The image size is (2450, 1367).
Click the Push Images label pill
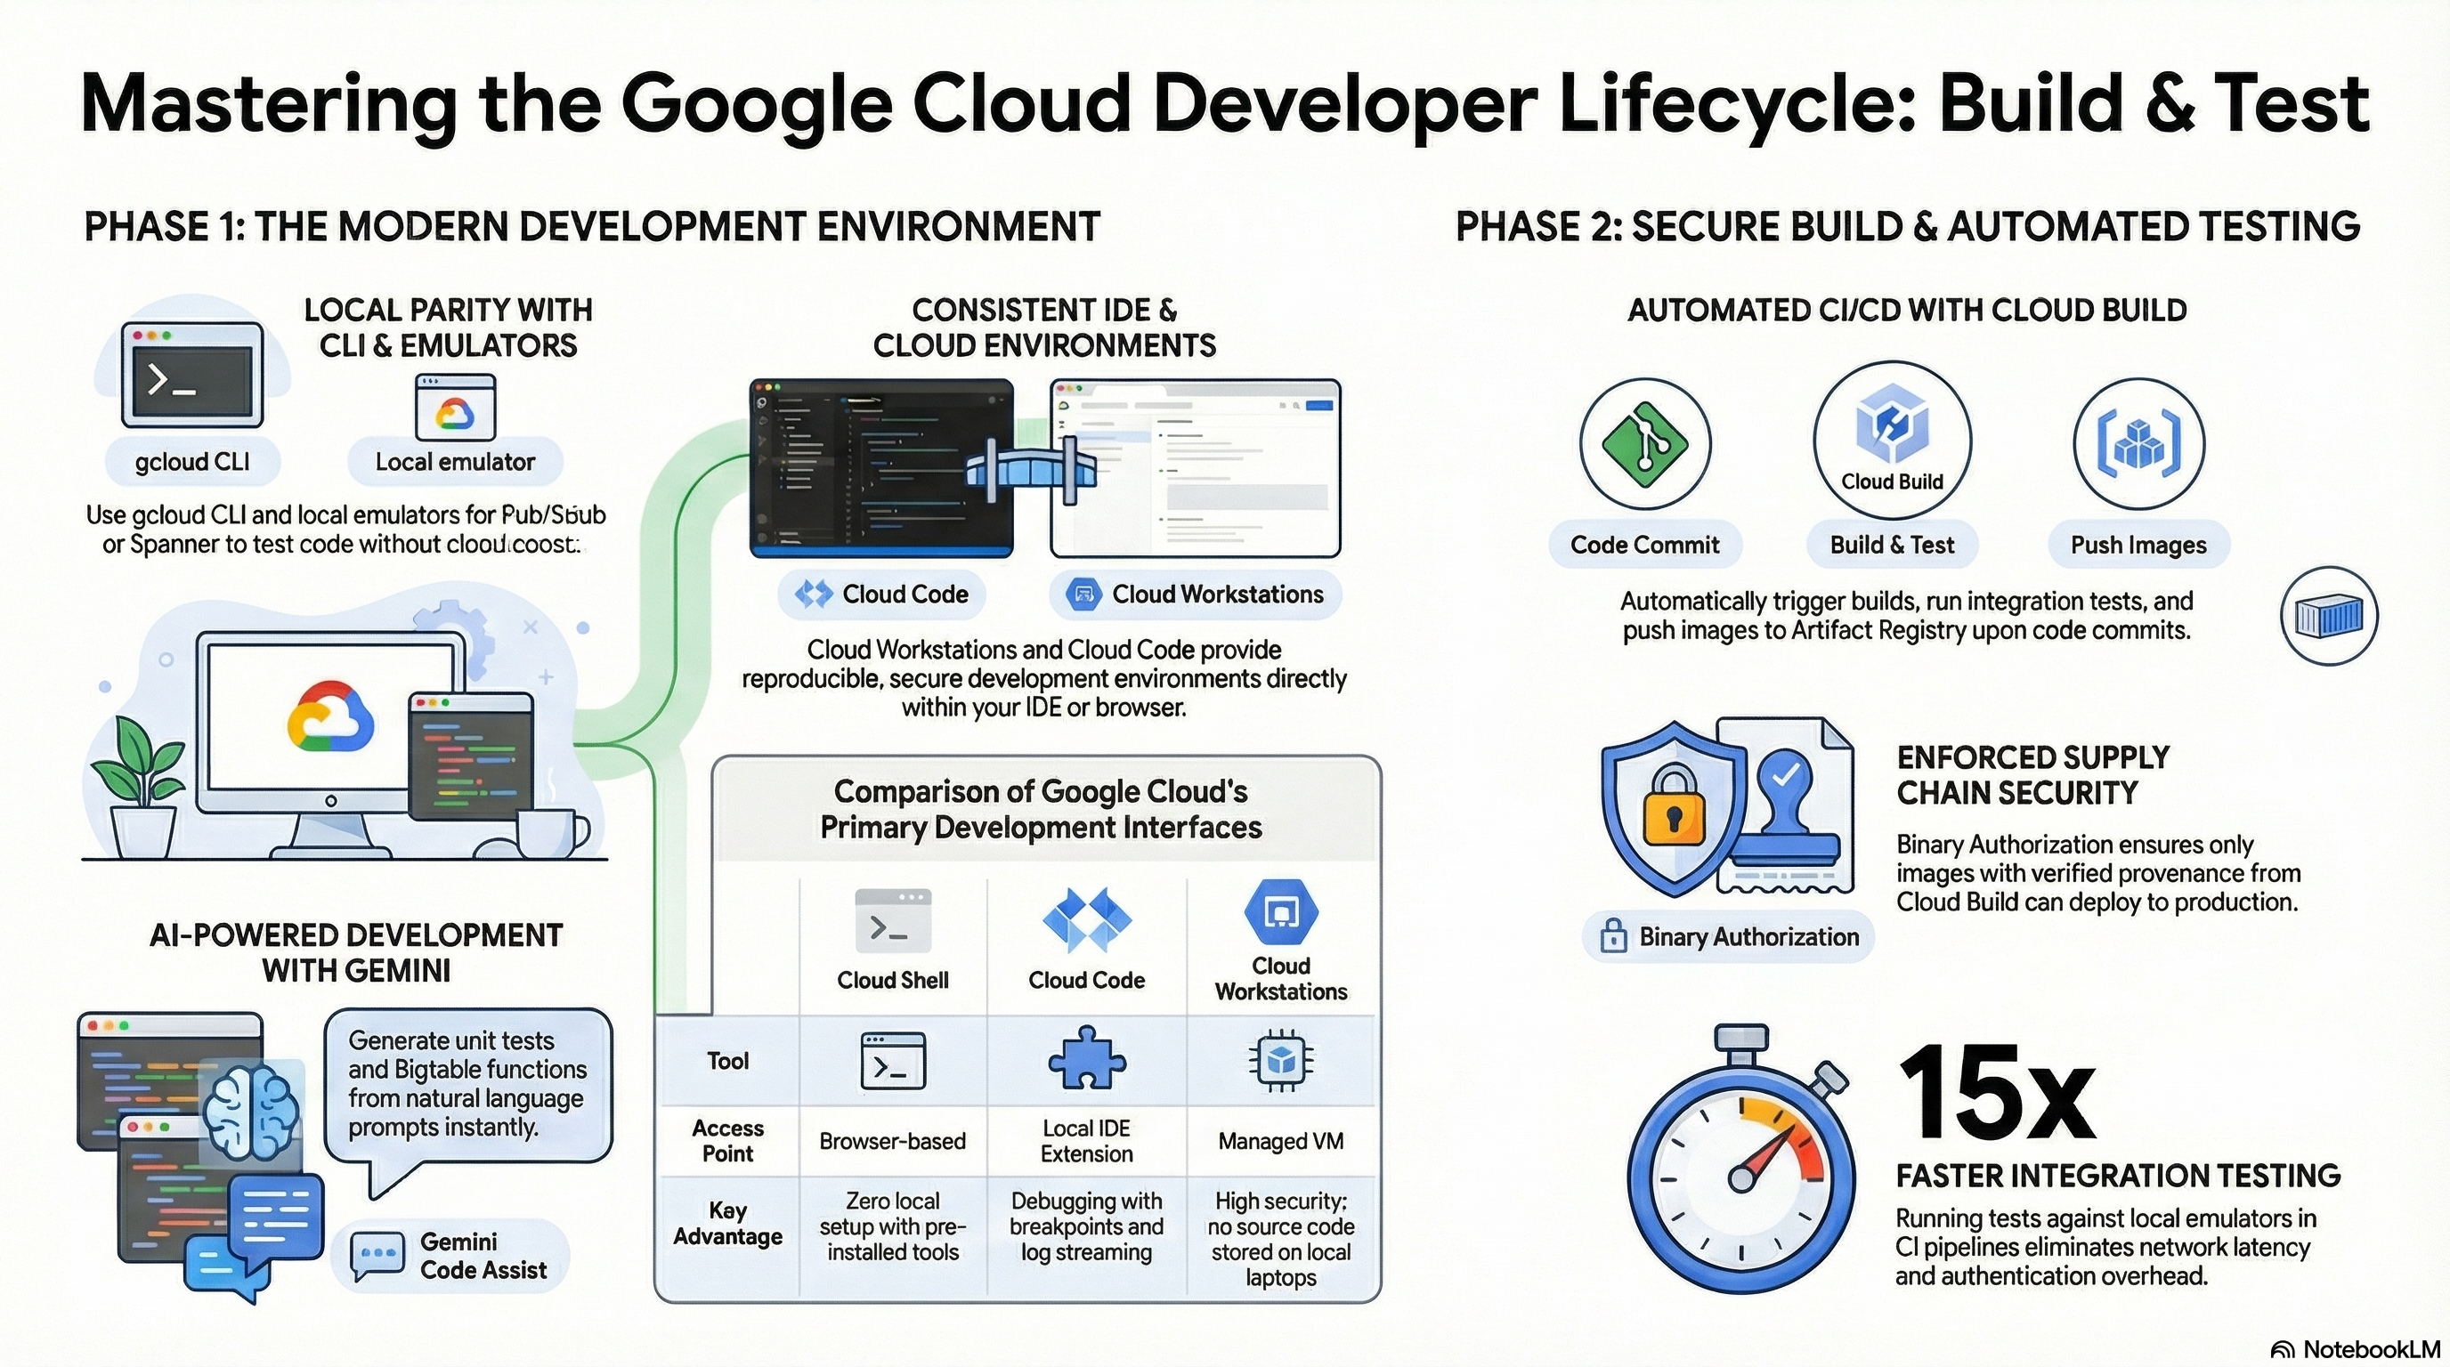pyautogui.click(x=2138, y=545)
